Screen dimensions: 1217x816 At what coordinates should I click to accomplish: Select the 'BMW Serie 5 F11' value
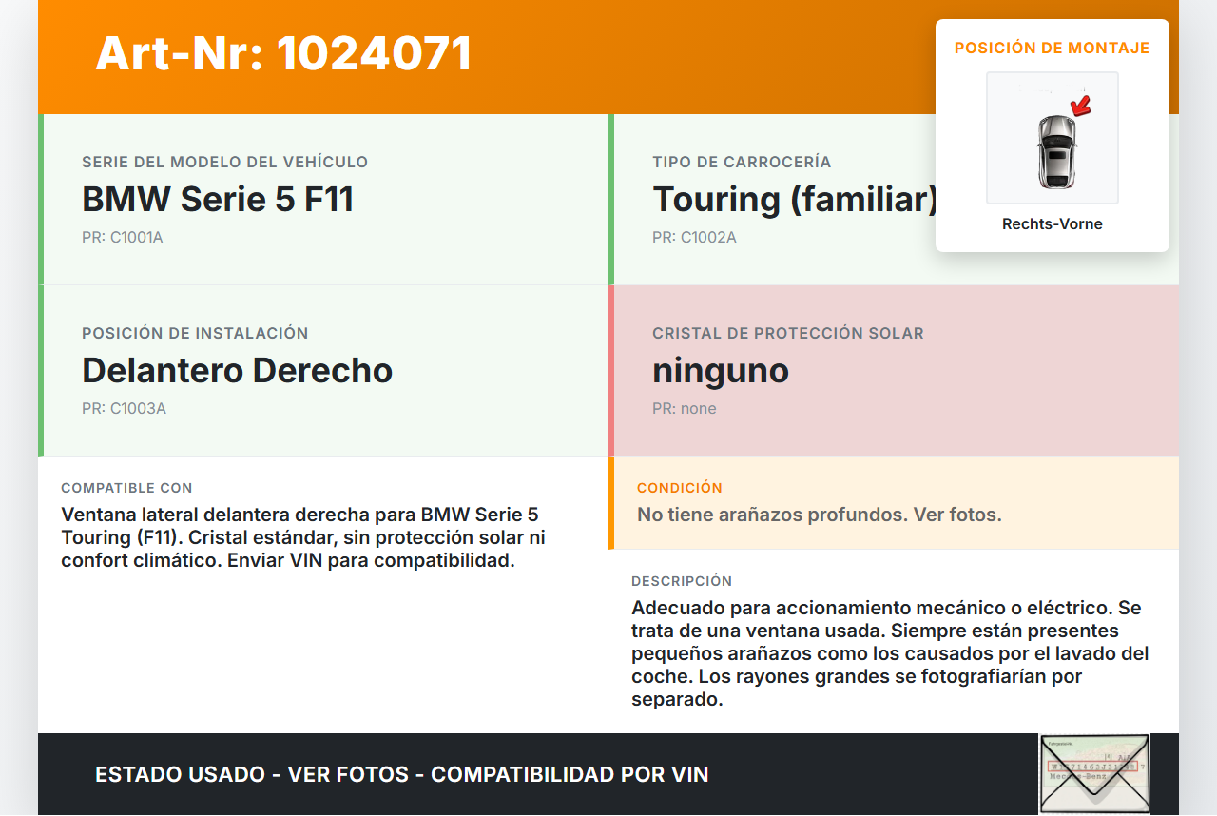tap(218, 199)
